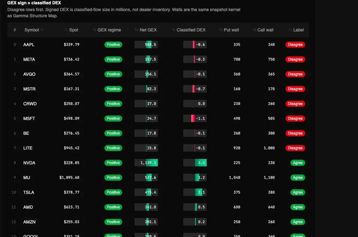Click the AVGO call wall value 365
The width and height of the screenshot is (358, 237).
coord(271,74)
